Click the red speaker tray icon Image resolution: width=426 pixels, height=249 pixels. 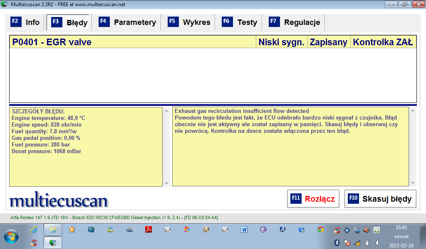pyautogui.click(x=367, y=230)
